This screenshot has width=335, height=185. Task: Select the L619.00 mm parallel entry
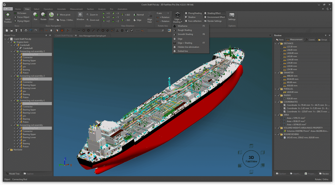pyautogui.click(x=292, y=92)
